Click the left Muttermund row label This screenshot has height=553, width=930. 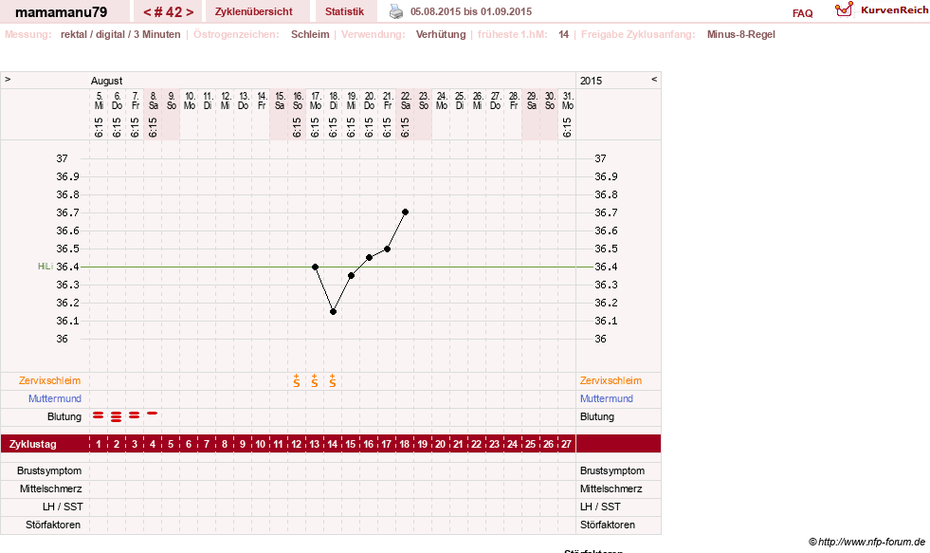pyautogui.click(x=55, y=398)
